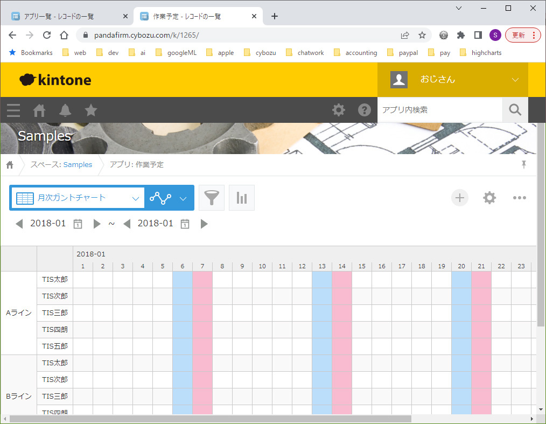The height and width of the screenshot is (424, 546).
Task: Open the three-dots options menu
Action: click(519, 198)
